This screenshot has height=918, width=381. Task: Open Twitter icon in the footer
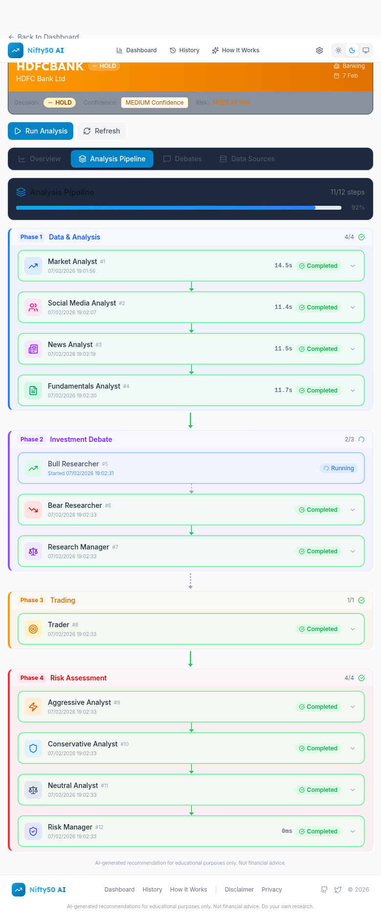[x=338, y=890]
